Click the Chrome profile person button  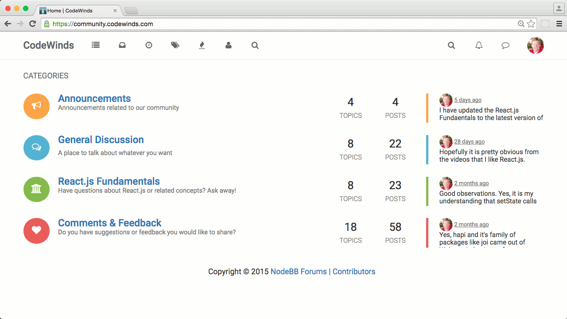click(x=559, y=8)
